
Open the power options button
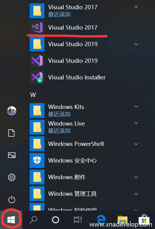12,200
